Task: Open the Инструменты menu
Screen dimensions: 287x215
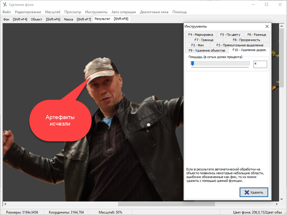Action: [x=96, y=12]
